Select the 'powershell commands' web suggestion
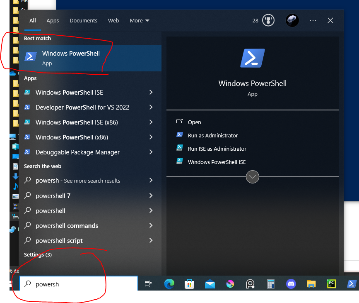The width and height of the screenshot is (359, 303). [90, 225]
